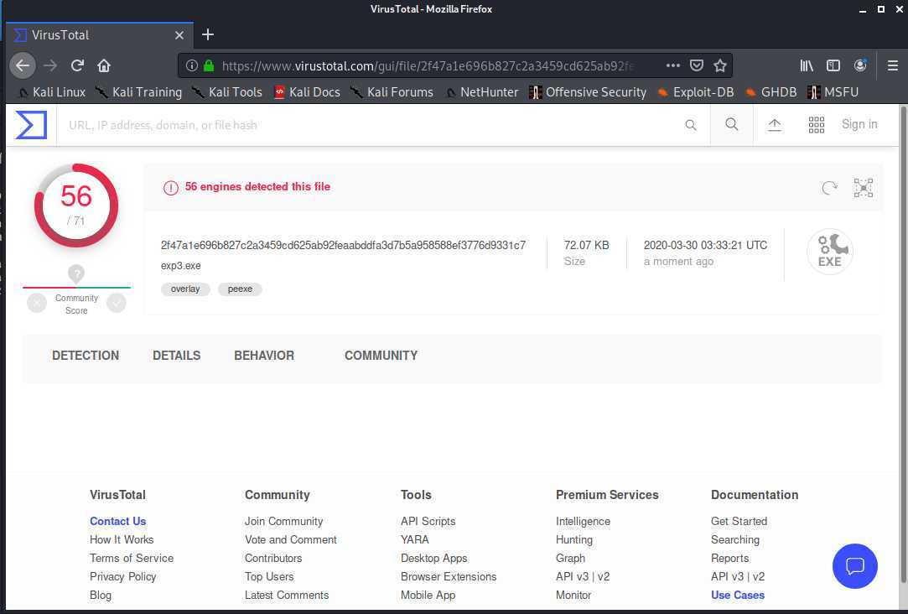This screenshot has height=614, width=908.
Task: Bookmark this page with the star icon
Action: click(x=720, y=65)
